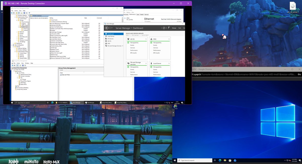Switch to Users tab in Task Manager
Viewport: 302px width, 164px height.
[138, 15]
